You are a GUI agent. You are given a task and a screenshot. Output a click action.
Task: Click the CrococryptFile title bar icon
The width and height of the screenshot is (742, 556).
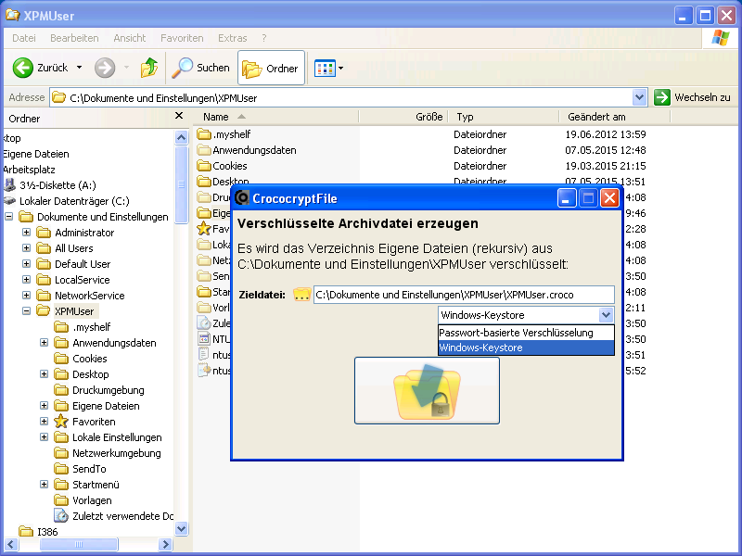tap(242, 197)
